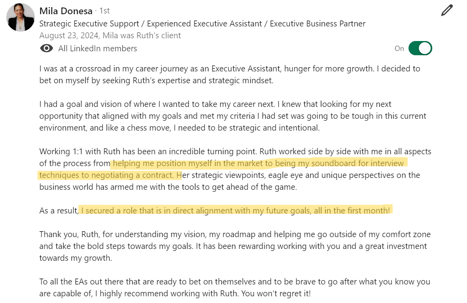The height and width of the screenshot is (303, 467).
Task: Click the eye visibility icon
Action: pyautogui.click(x=47, y=48)
